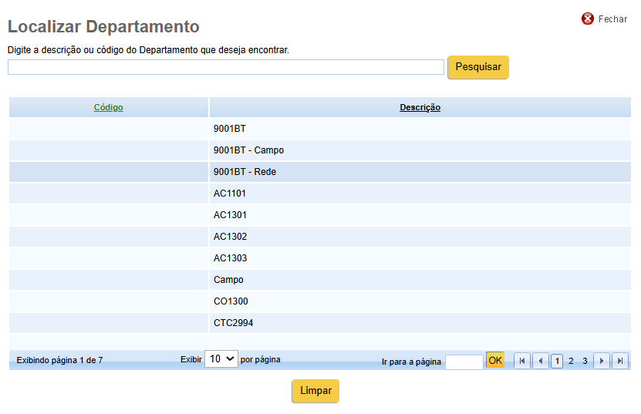The width and height of the screenshot is (641, 414).
Task: Select the AC1301 department row
Action: click(319, 215)
